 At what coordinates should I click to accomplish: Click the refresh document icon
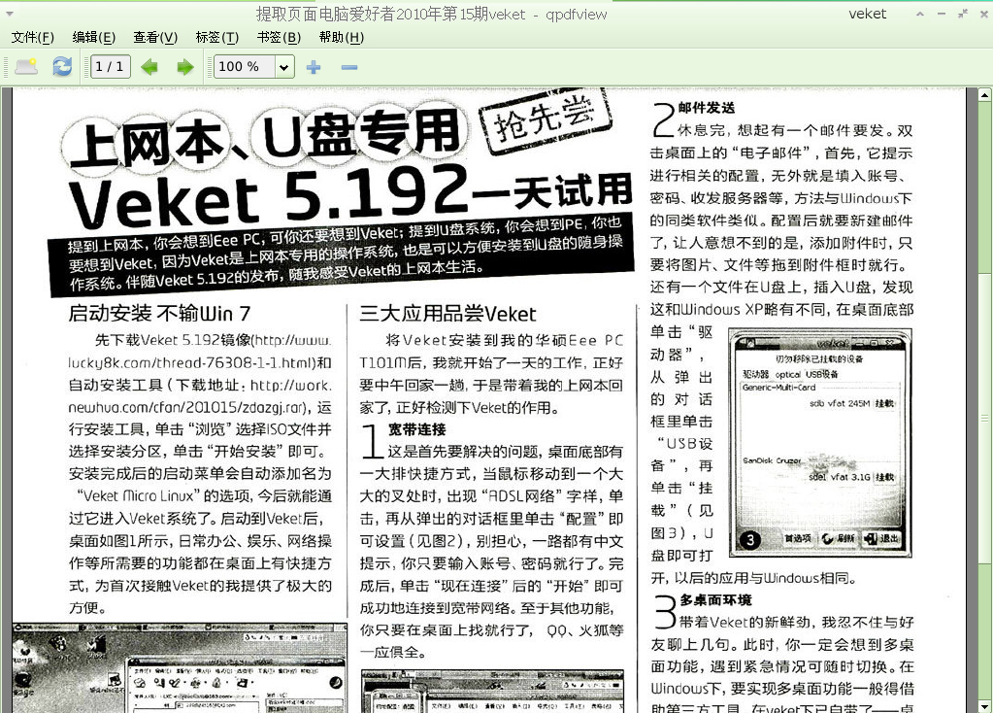click(x=62, y=67)
